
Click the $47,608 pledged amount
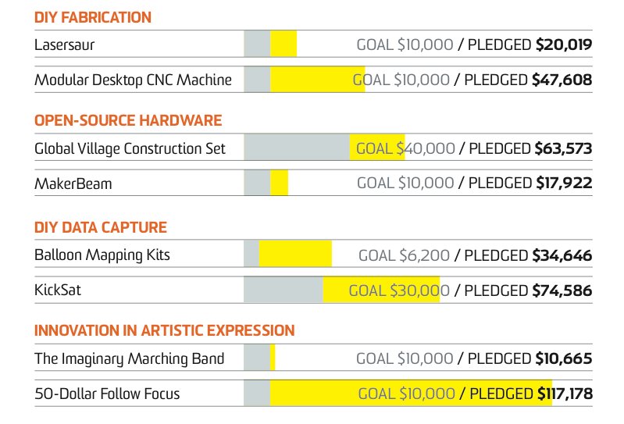[x=562, y=80]
